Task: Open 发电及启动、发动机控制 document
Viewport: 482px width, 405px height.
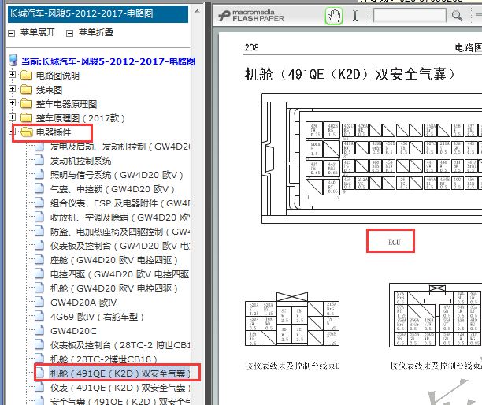Action: point(120,147)
